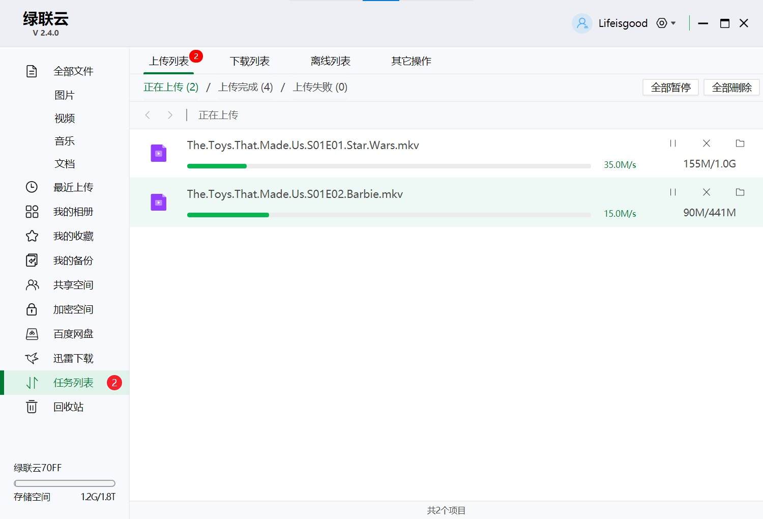
Task: Click the The.Toys.That.Made.Us.S01E02.Barbie.mkv filename
Action: (295, 194)
